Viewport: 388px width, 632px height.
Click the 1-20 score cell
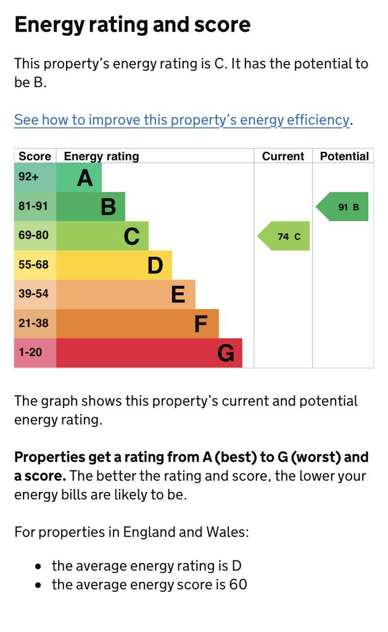[35, 352]
